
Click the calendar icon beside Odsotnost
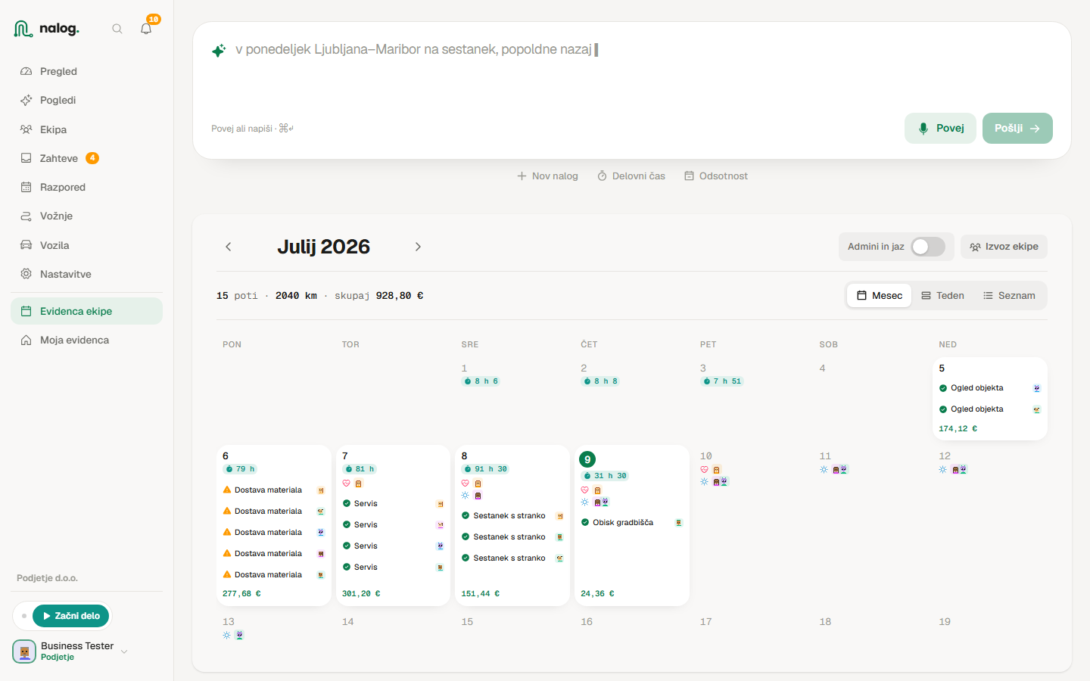click(689, 176)
